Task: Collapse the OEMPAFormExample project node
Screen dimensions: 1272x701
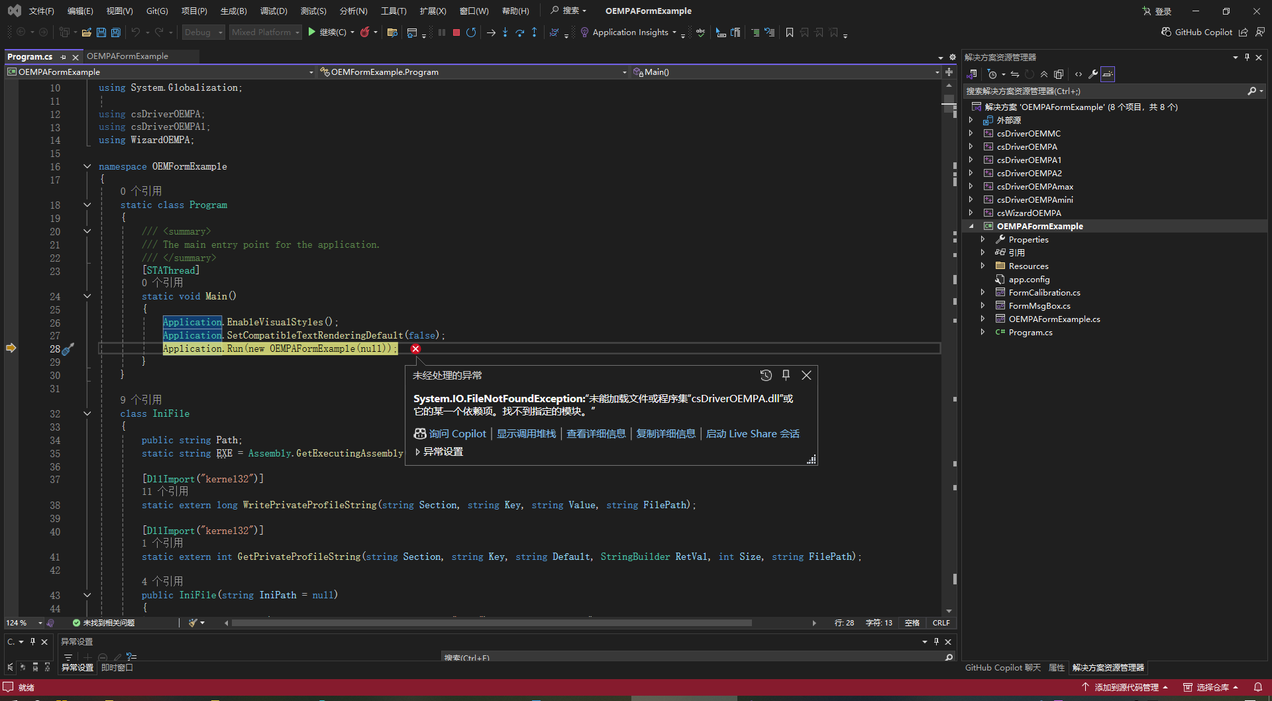Action: 971,226
